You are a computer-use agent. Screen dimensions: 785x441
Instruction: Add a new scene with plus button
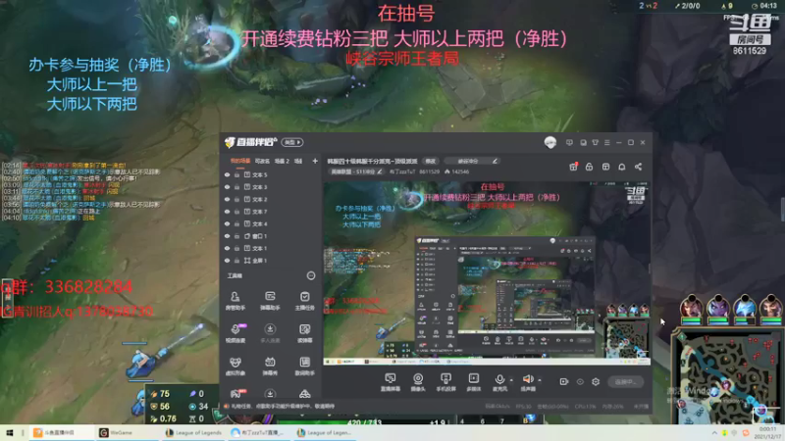point(315,161)
